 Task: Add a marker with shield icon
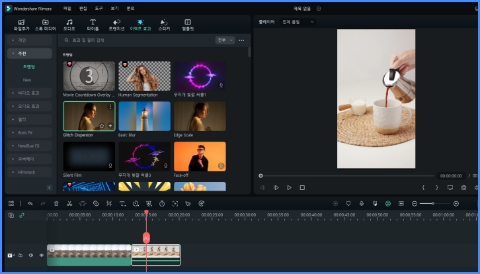click(x=348, y=203)
